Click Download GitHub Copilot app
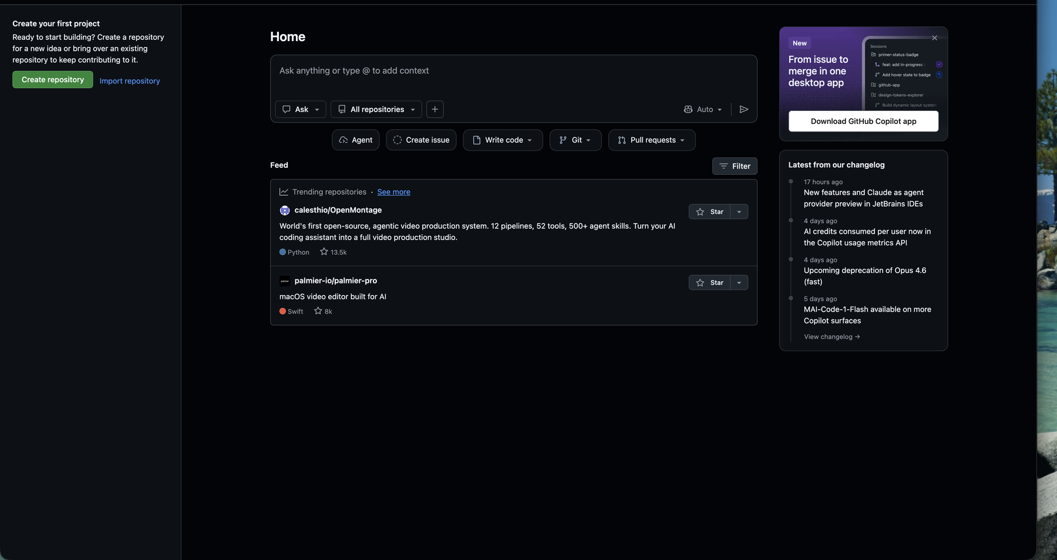 (863, 122)
